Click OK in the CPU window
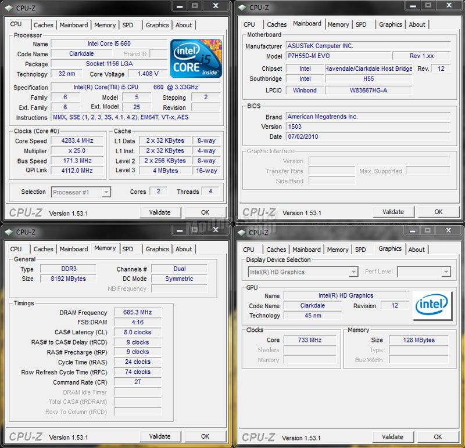This screenshot has width=465, height=448. tap(205, 212)
